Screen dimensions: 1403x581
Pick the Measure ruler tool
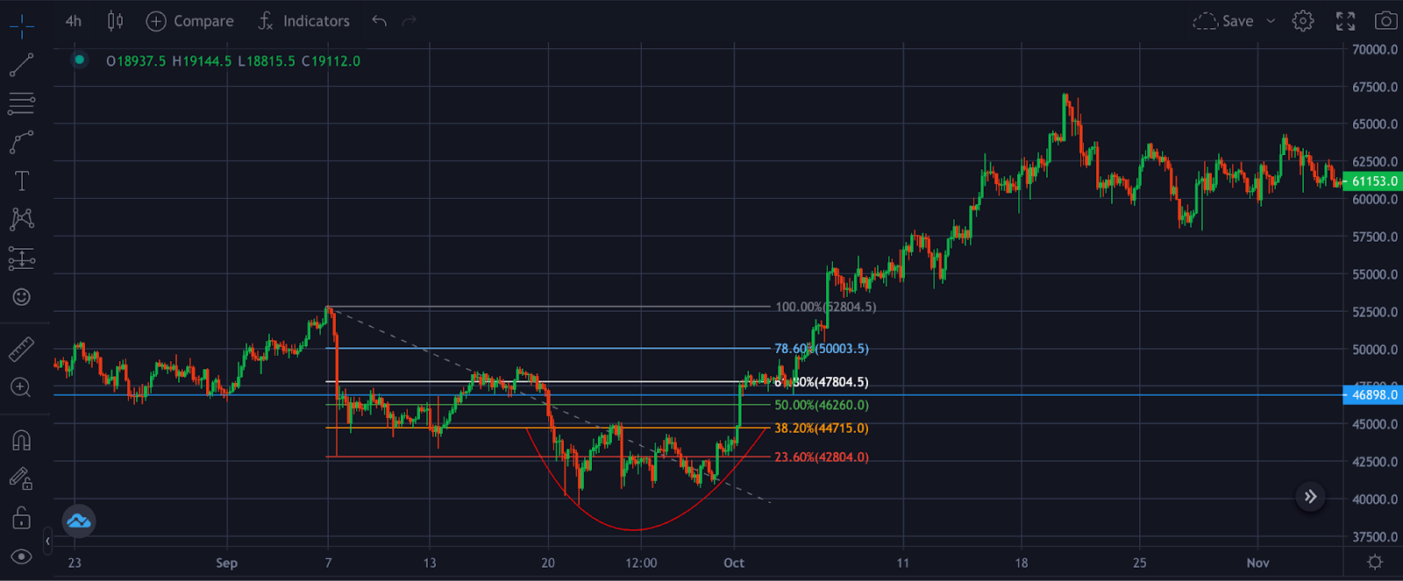coord(21,349)
